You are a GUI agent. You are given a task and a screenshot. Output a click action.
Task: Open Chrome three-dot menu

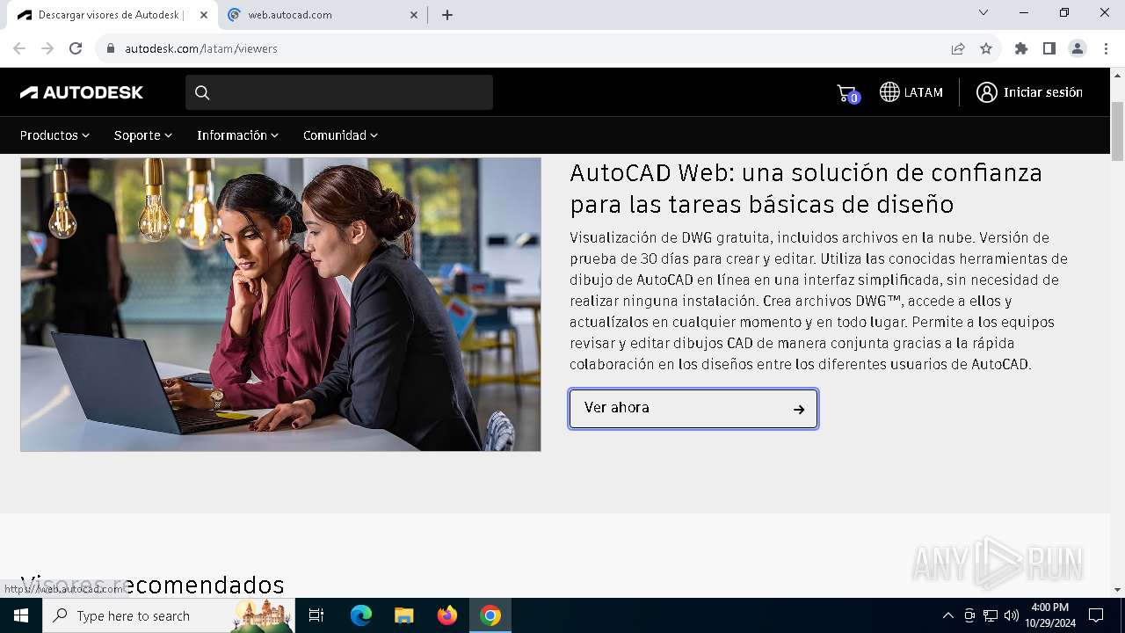coord(1106,48)
